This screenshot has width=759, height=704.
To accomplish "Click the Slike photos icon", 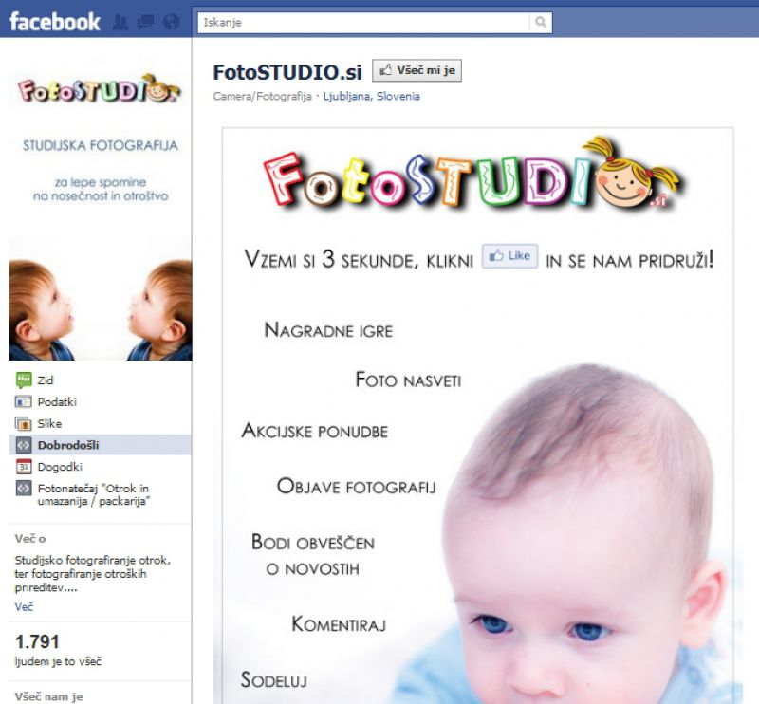I will tap(24, 424).
